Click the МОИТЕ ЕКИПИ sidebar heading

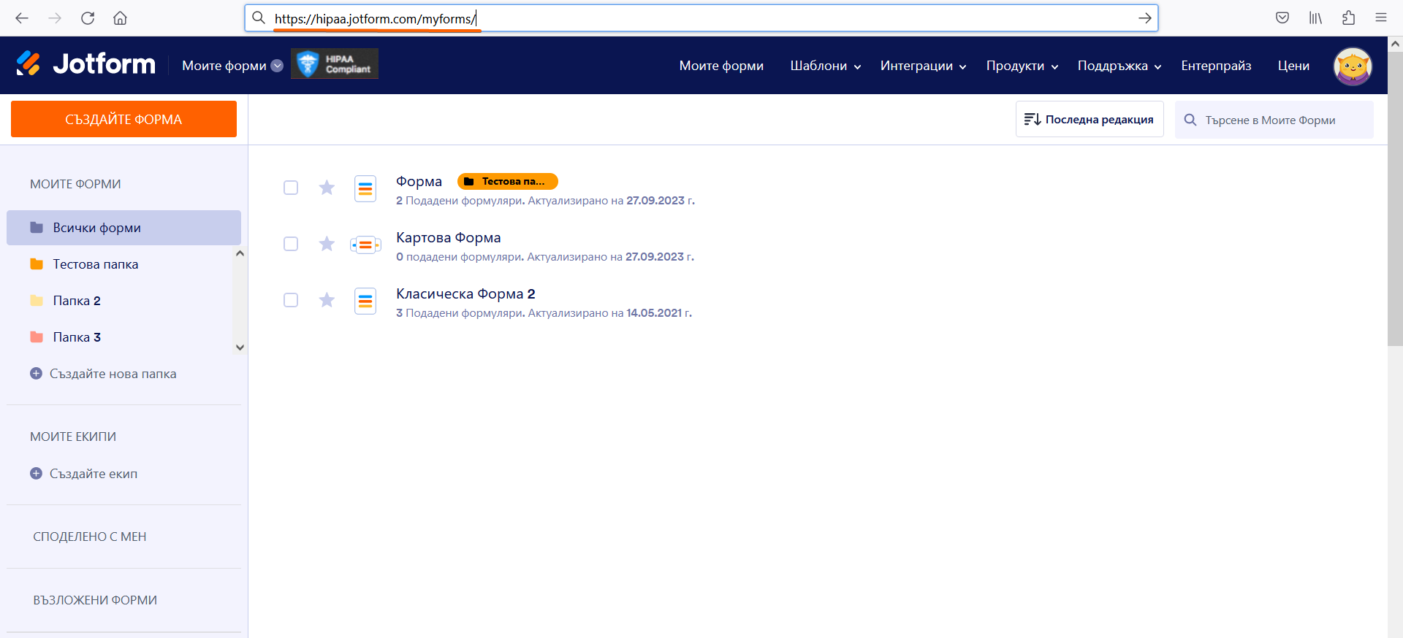(x=73, y=437)
